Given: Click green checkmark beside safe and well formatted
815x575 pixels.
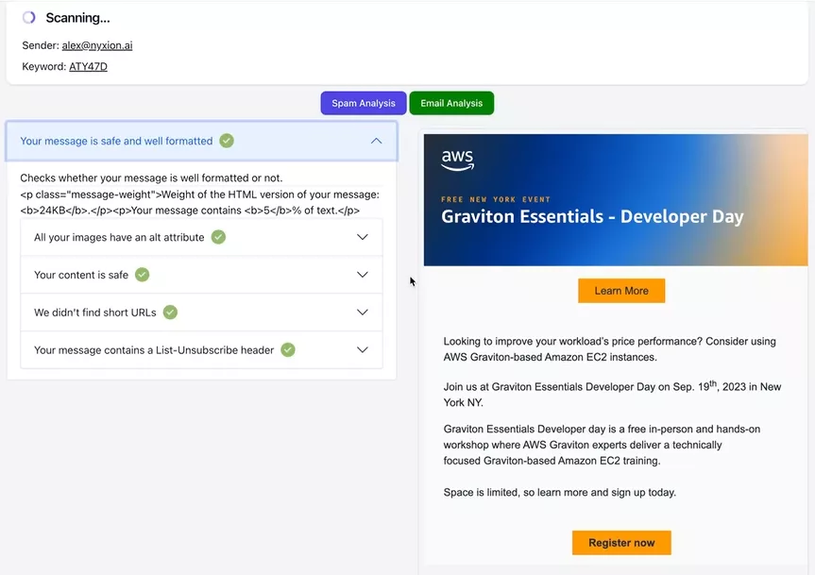Looking at the screenshot, I should pos(227,141).
